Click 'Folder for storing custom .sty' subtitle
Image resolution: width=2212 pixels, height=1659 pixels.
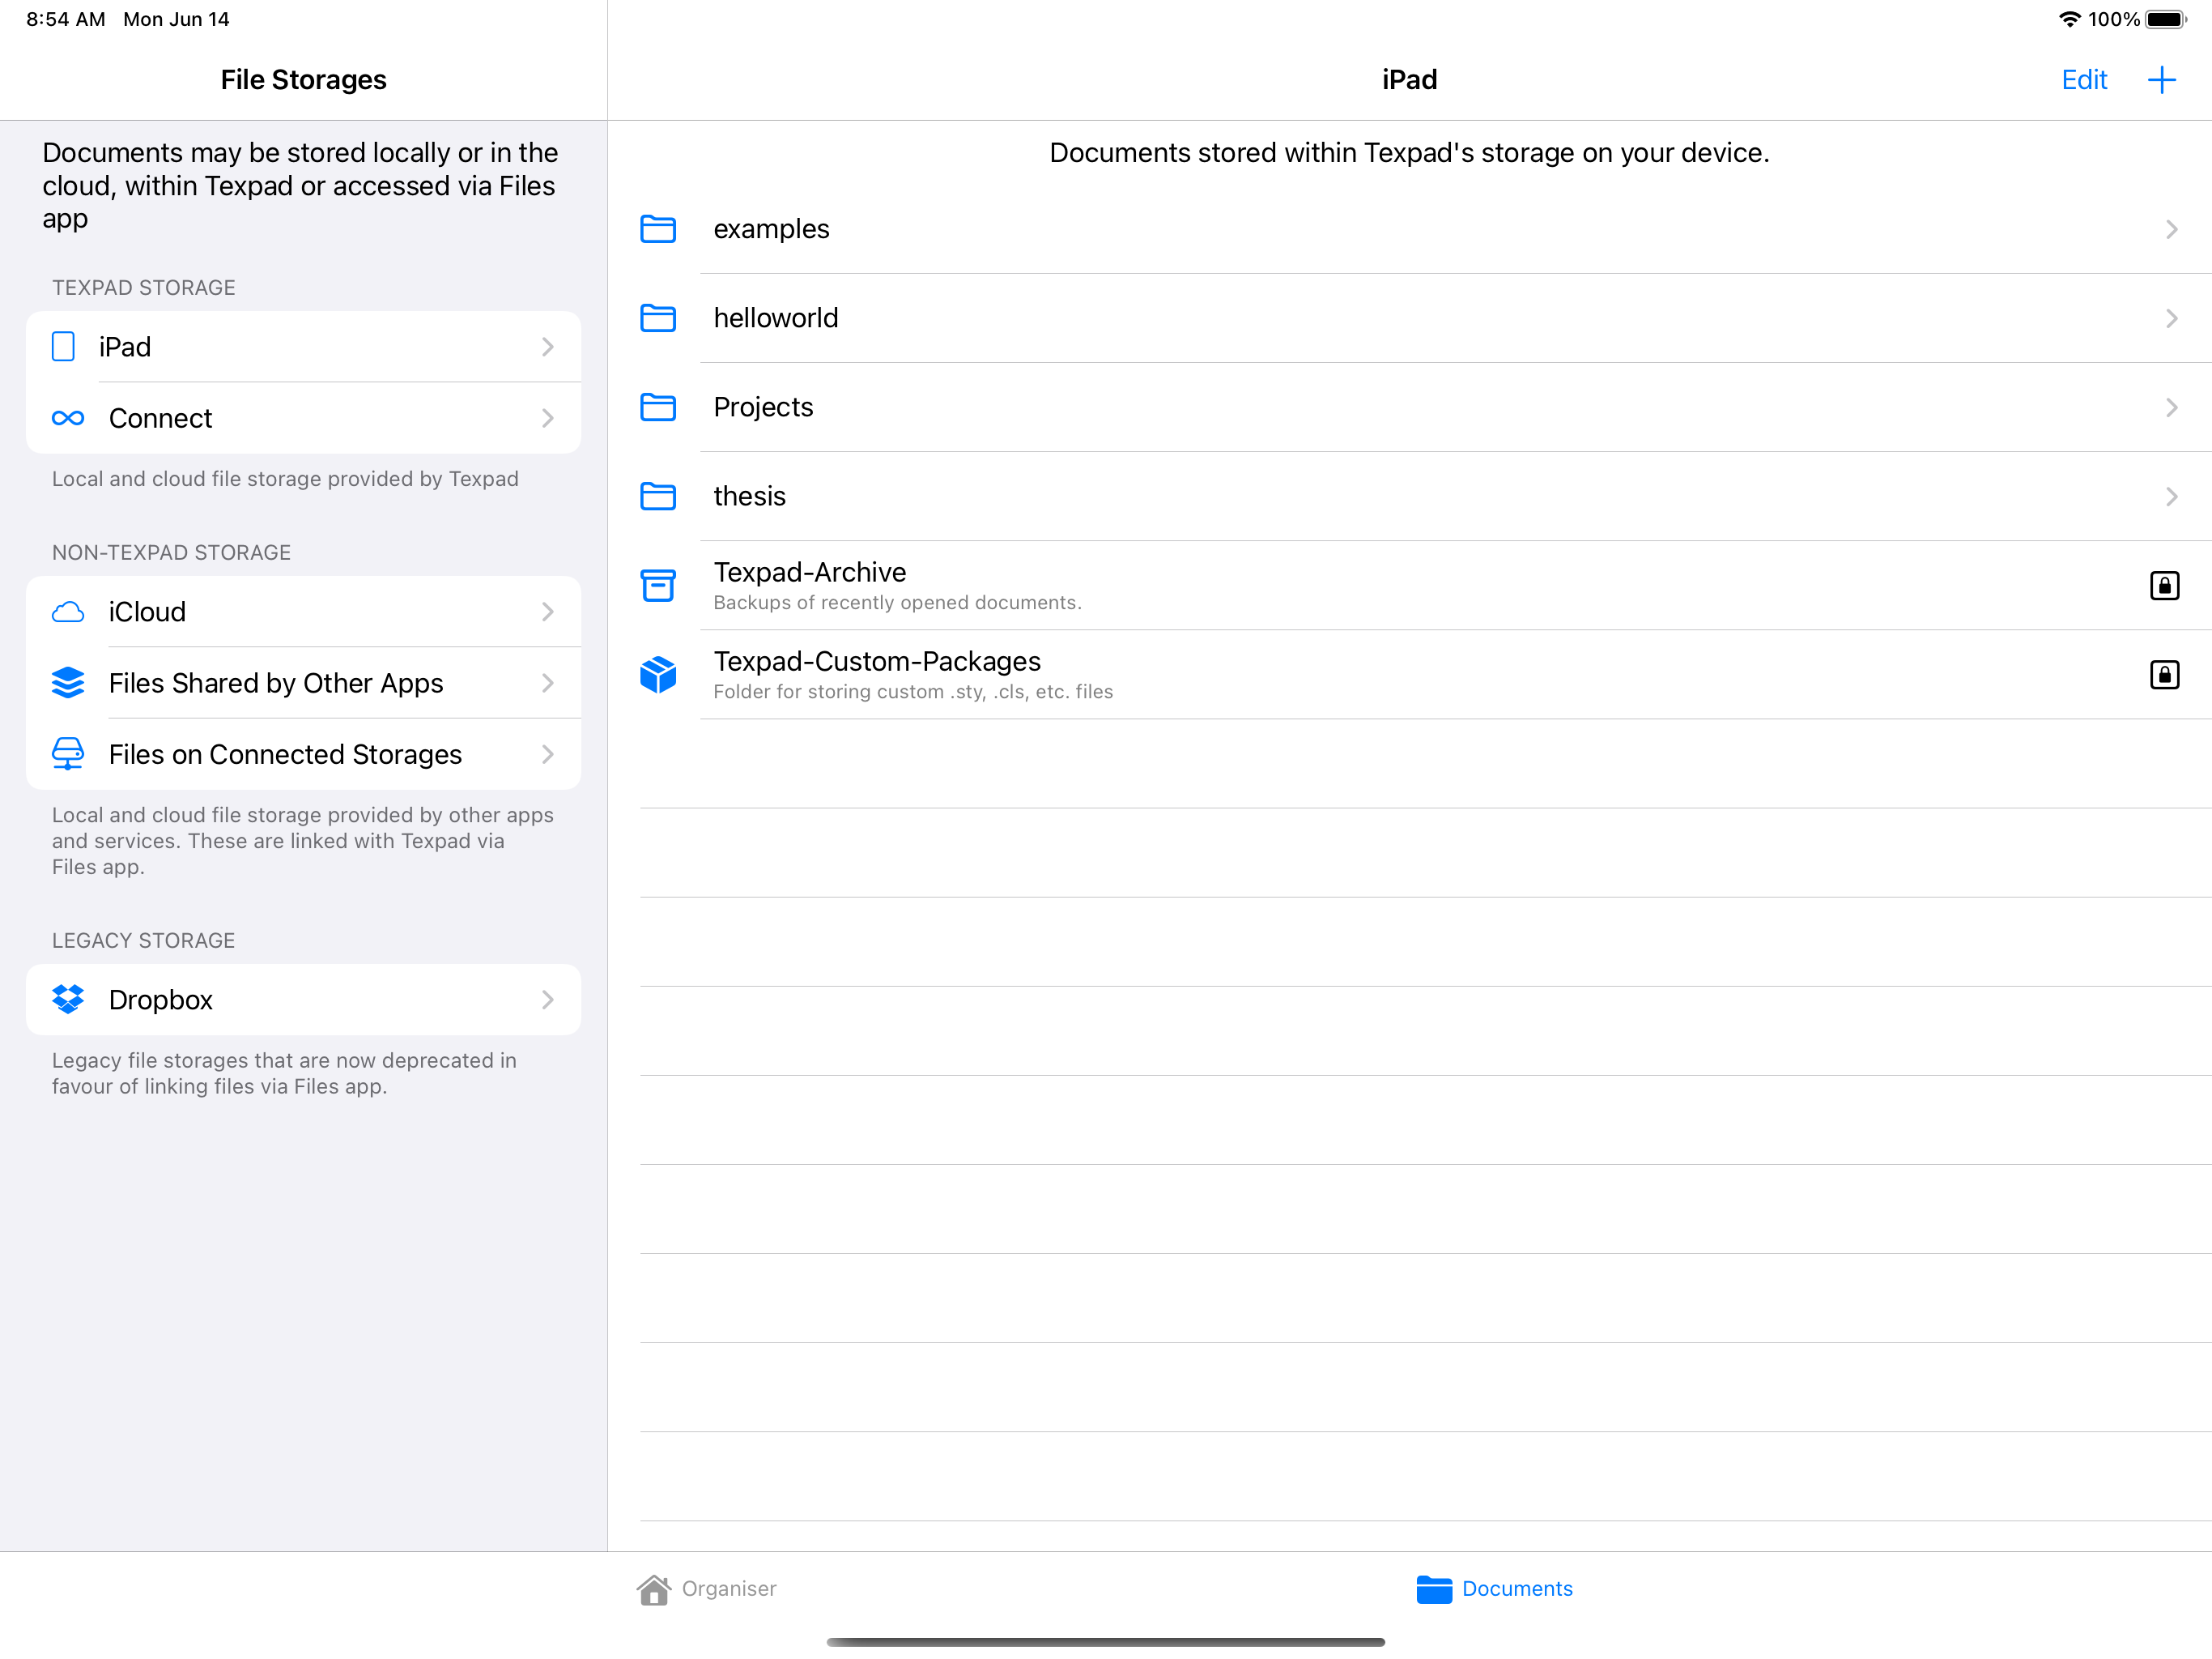913,692
